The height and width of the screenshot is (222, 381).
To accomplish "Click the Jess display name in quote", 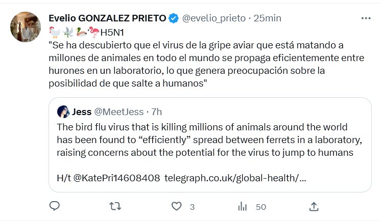I will click(82, 112).
